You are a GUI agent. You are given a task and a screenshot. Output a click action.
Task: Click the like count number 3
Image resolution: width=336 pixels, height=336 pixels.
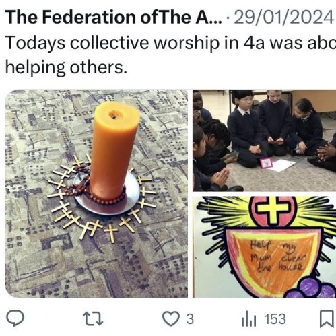[x=190, y=319]
